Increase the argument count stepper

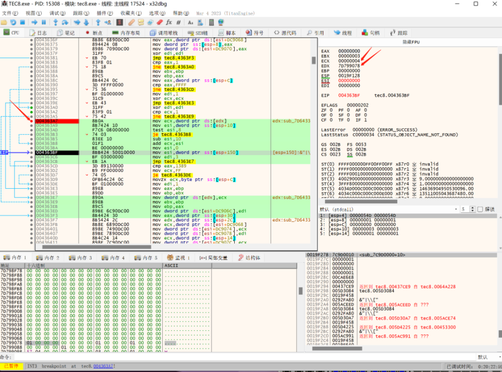pyautogui.click(x=473, y=208)
